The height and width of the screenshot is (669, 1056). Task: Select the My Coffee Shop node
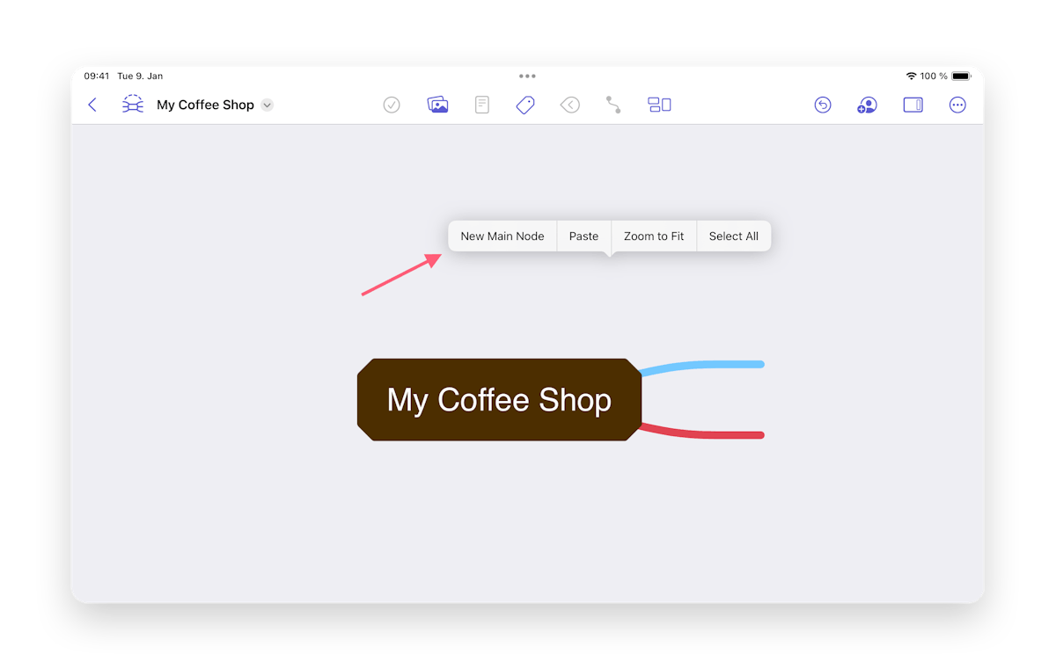click(x=498, y=399)
